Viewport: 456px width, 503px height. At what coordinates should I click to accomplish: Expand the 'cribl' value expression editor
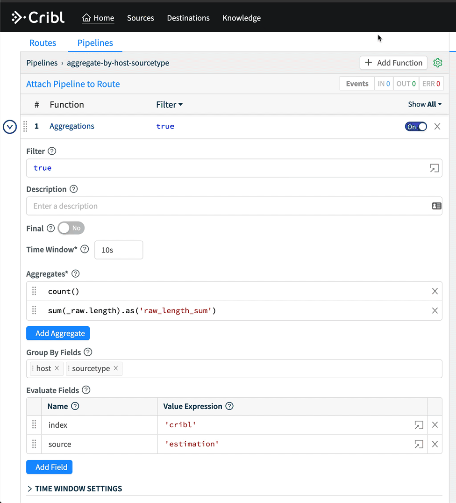[419, 425]
